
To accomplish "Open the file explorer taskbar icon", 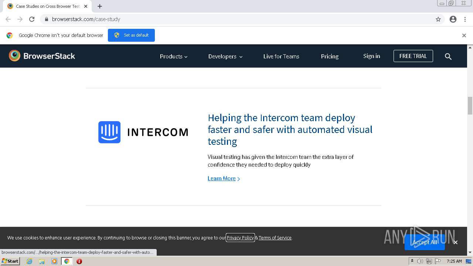I will [x=42, y=261].
